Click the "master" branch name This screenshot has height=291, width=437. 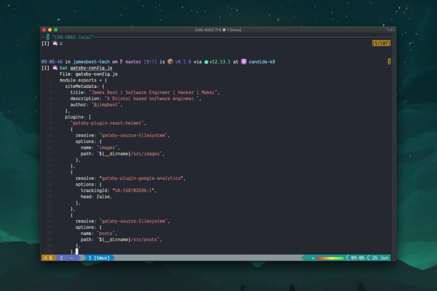[x=133, y=62]
